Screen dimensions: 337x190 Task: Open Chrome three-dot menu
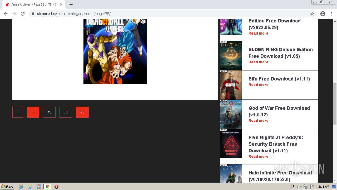click(x=331, y=14)
